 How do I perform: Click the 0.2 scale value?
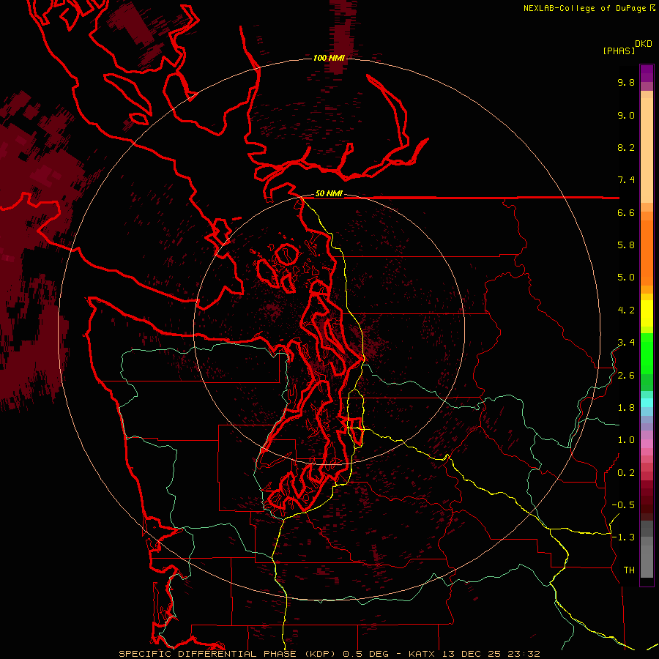click(x=626, y=473)
